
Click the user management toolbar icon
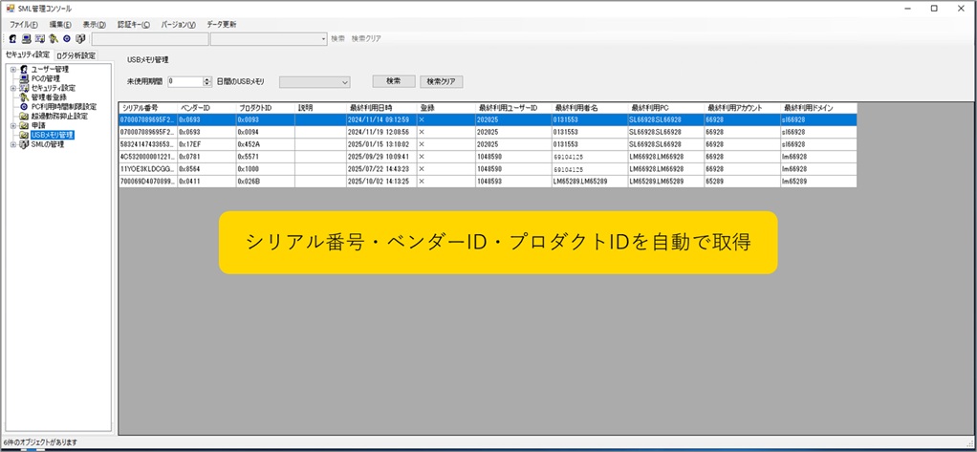12,39
